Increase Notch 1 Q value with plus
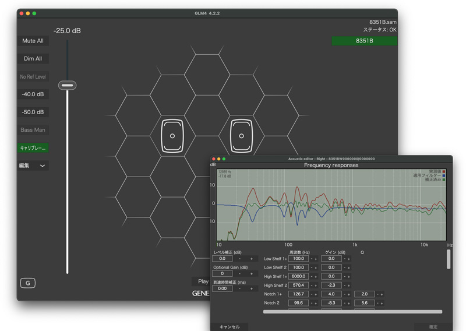 point(382,294)
